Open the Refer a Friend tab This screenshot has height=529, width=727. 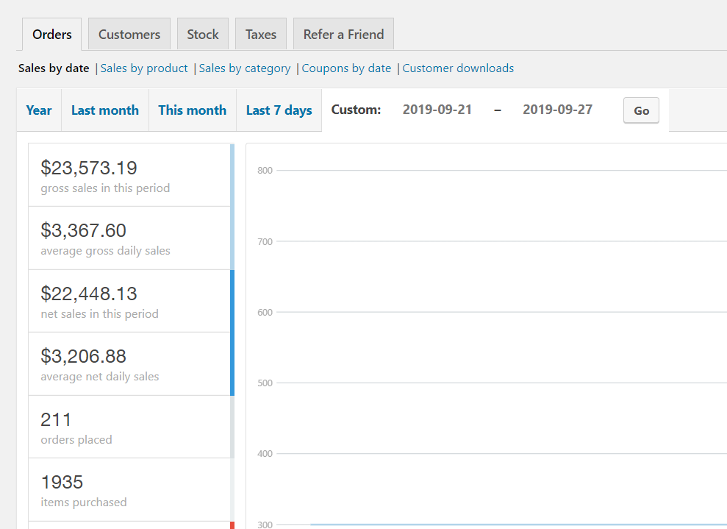(x=343, y=35)
